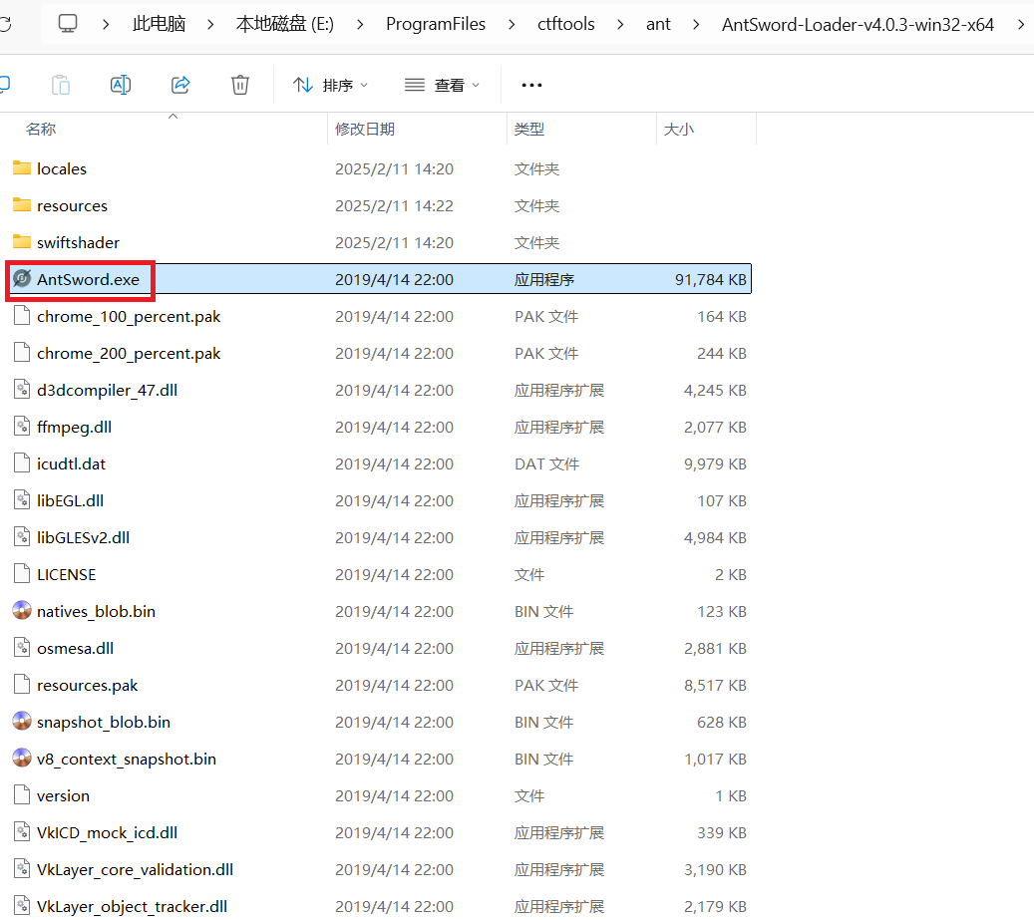Select the locales folder icon
This screenshot has height=920, width=1034.
pos(22,168)
